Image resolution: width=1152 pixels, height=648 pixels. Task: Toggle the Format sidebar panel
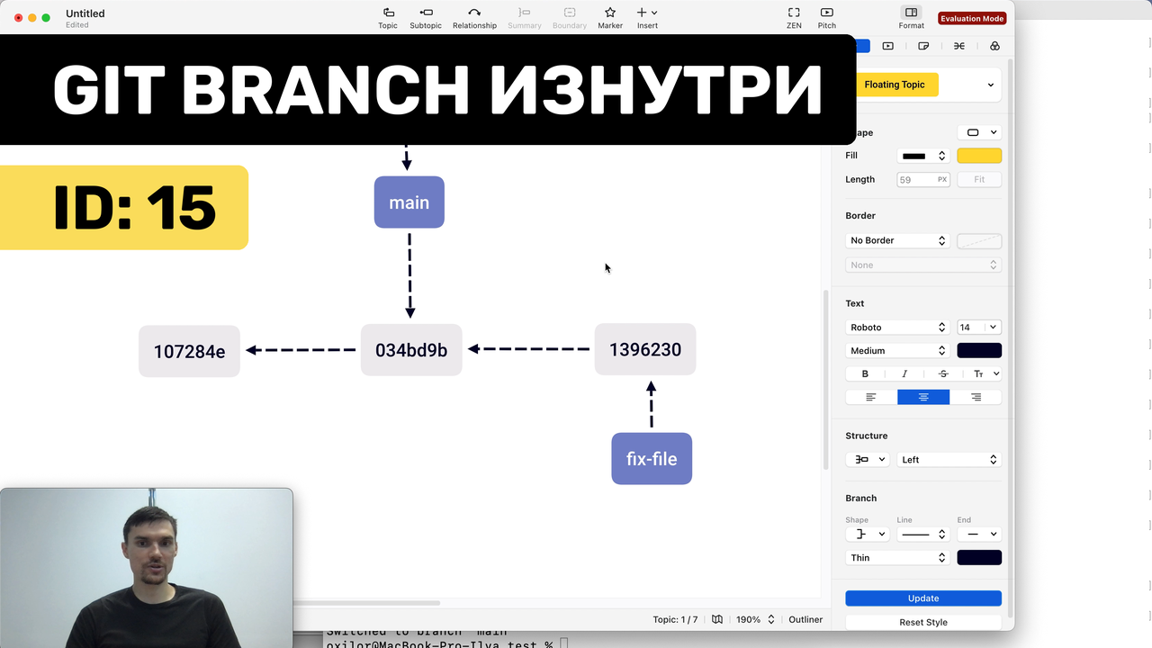coord(911,18)
